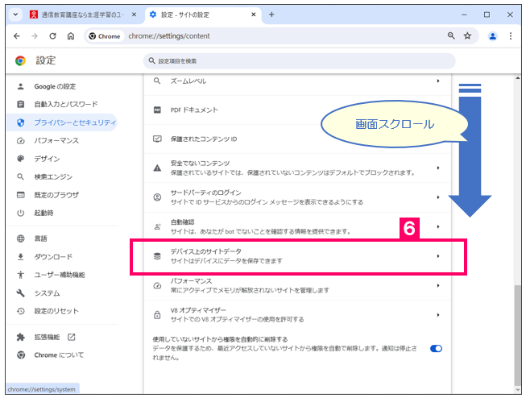Image resolution: width=526 pixels, height=398 pixels.
Task: Click the globe icon for 言語
Action: click(x=20, y=238)
